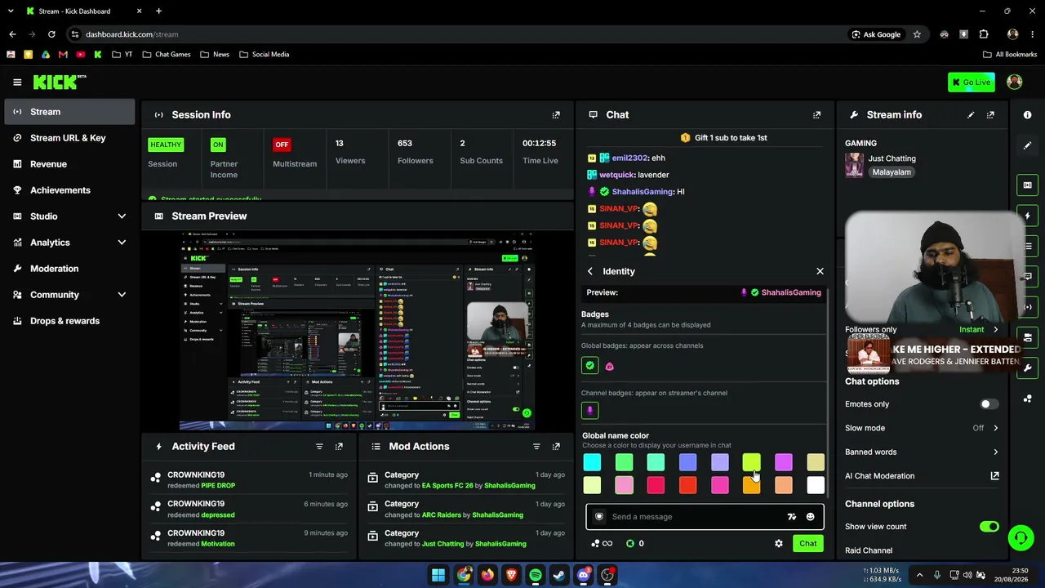Click the Go Live button
Viewport: 1045px width, 588px height.
point(971,82)
